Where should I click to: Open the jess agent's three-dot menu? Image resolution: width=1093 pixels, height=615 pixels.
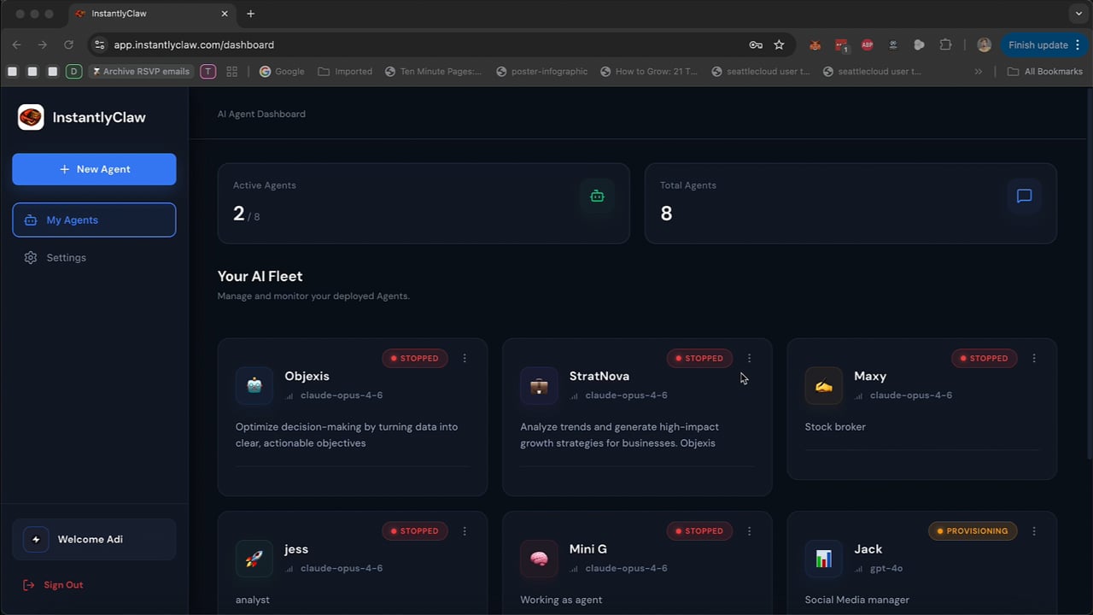pos(465,530)
